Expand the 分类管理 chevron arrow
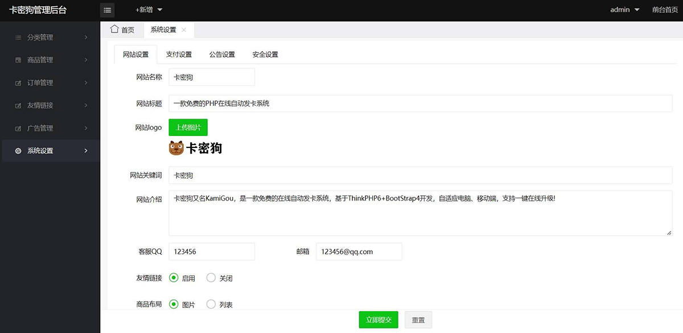 86,38
